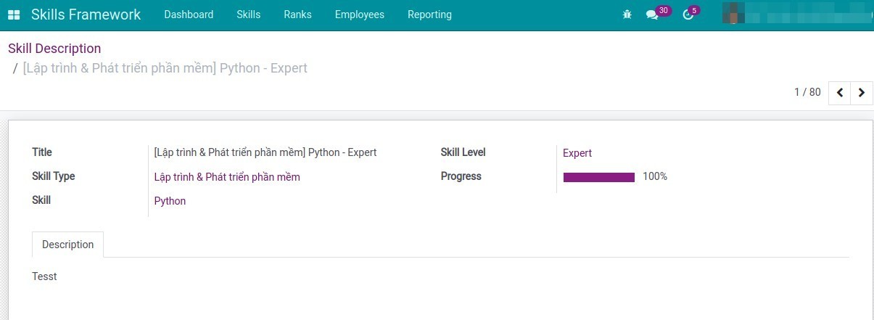Open the activities clock icon

coord(688,15)
